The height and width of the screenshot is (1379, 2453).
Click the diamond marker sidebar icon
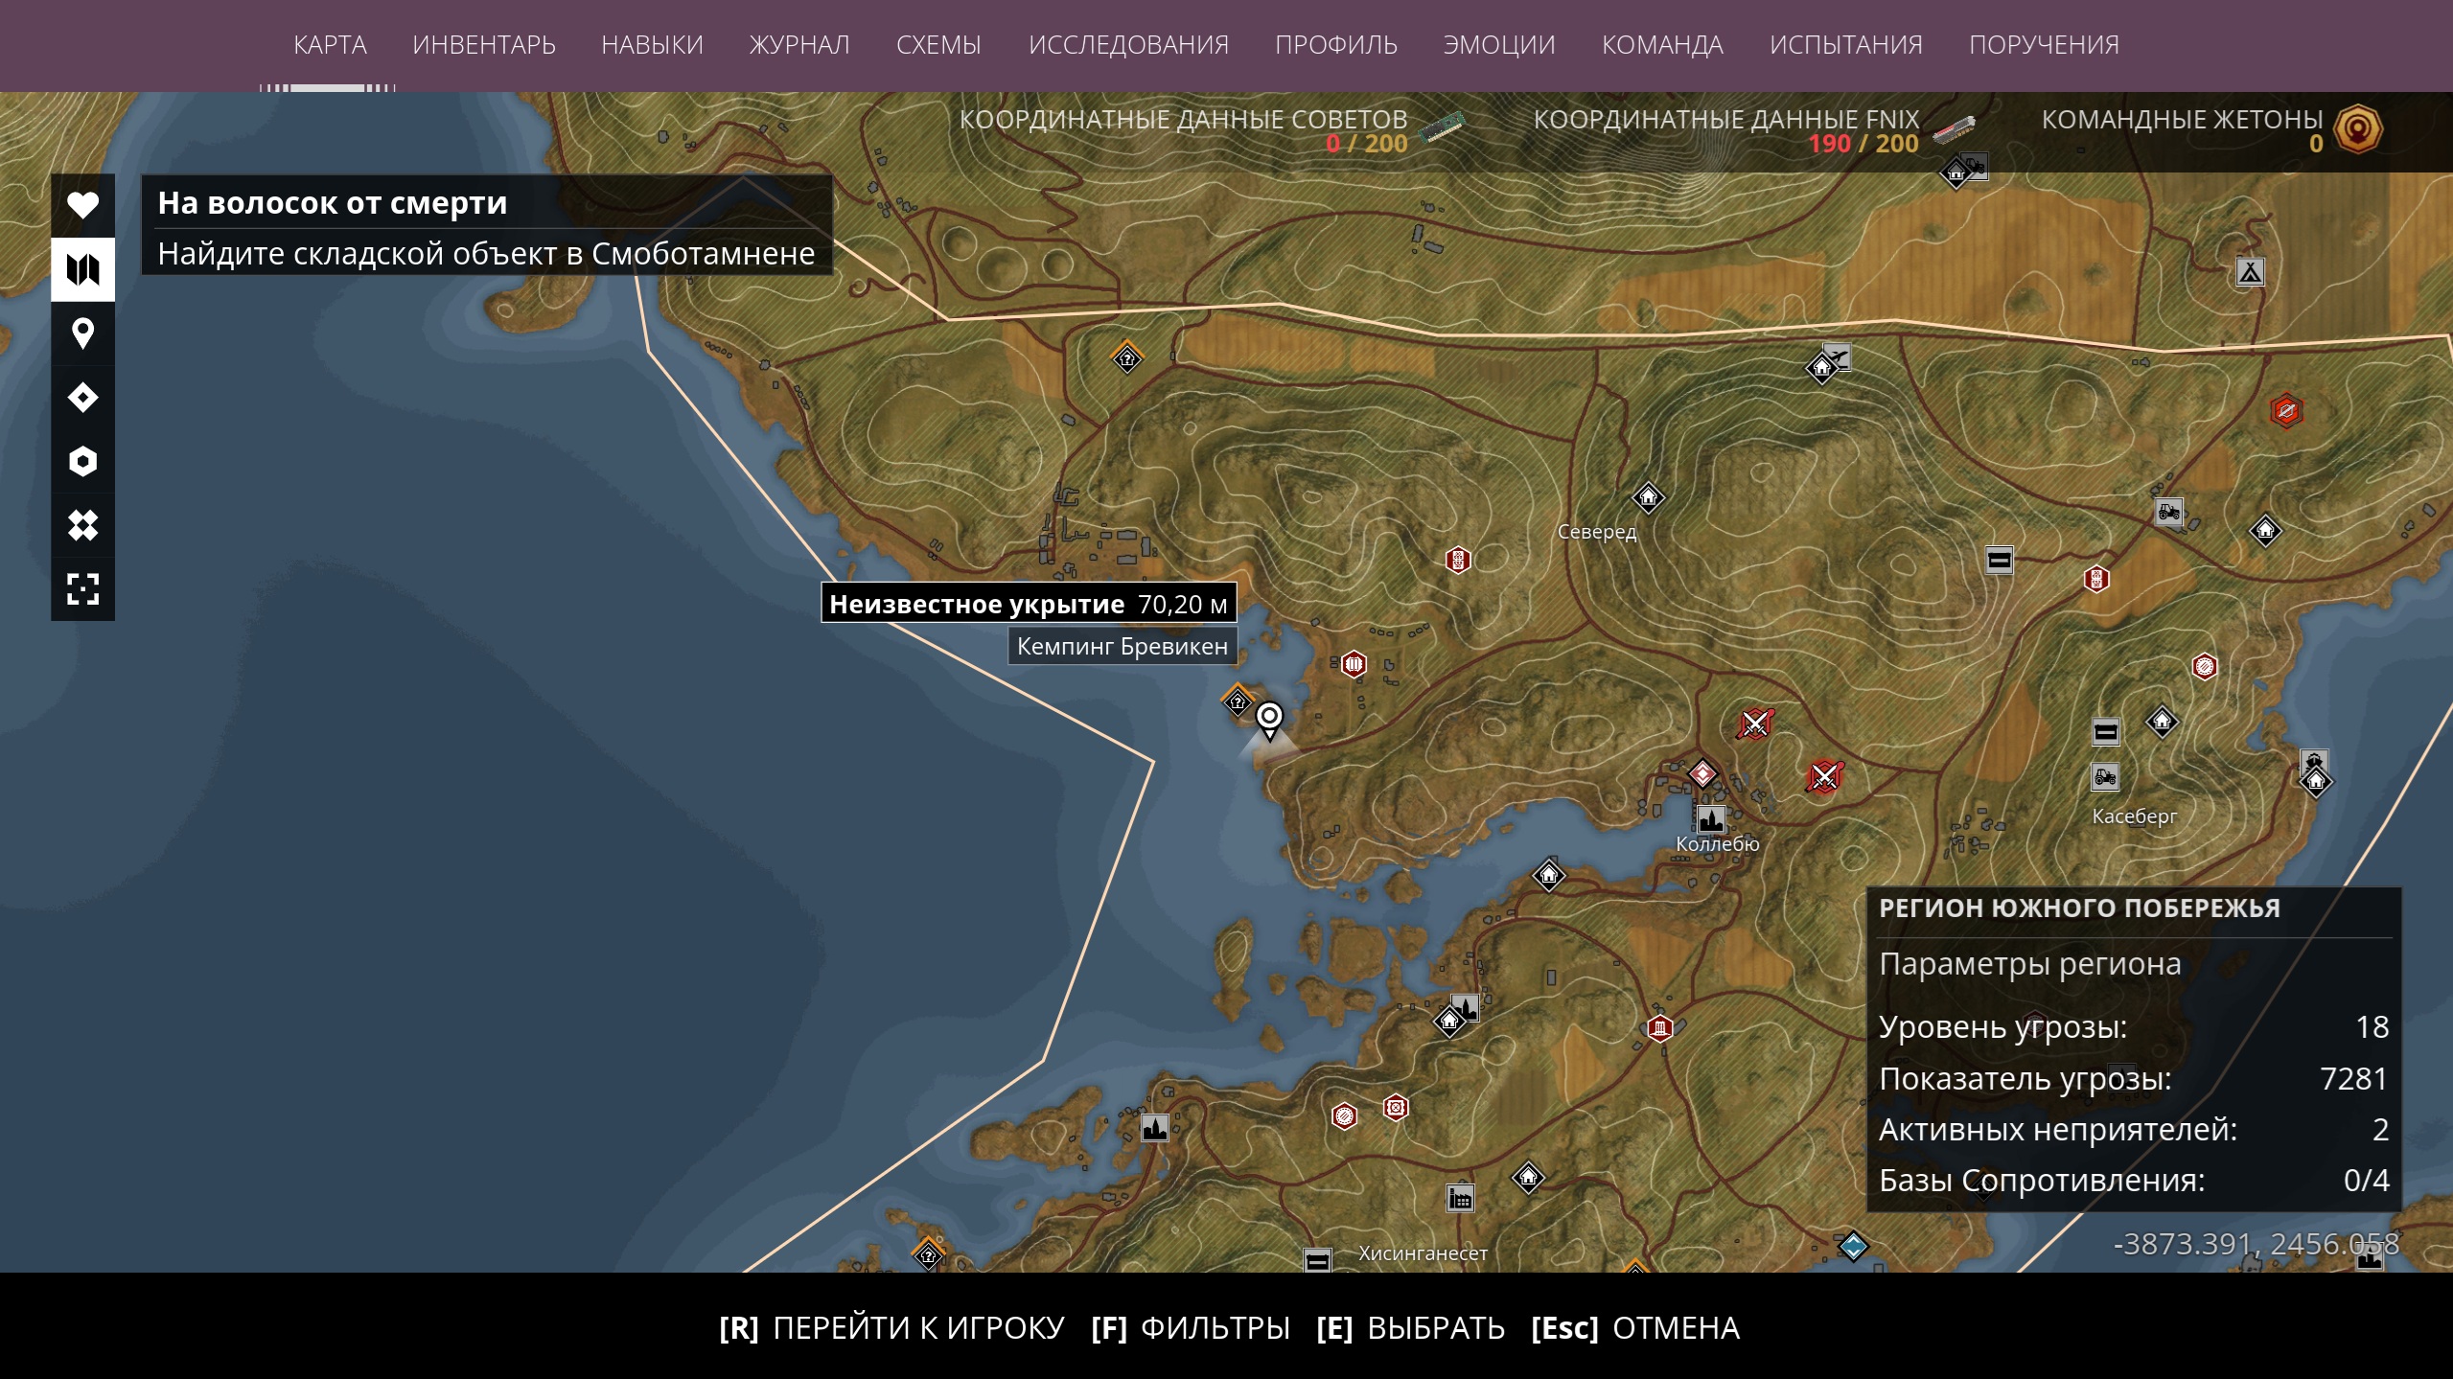82,397
